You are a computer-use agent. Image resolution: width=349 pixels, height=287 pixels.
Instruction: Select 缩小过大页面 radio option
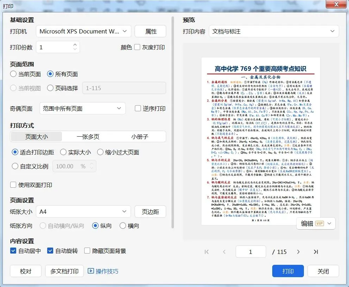point(100,152)
